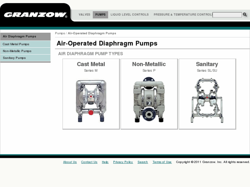Click the Series SL/SU text
Viewport: 250px width, 187px height.
pos(207,70)
